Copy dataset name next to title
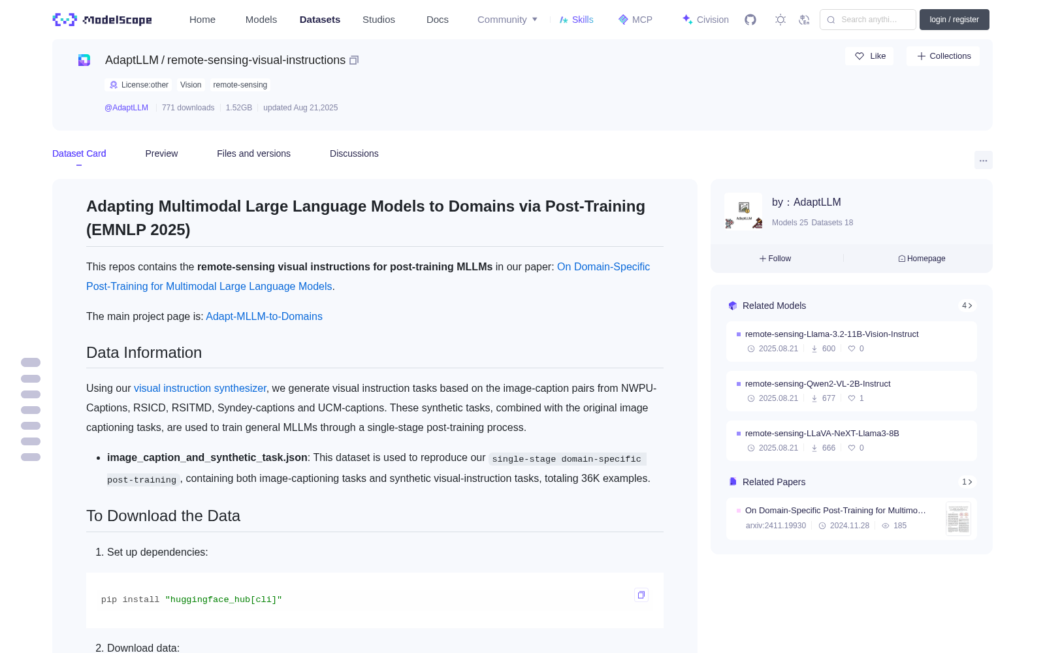The height and width of the screenshot is (653, 1045). click(x=354, y=60)
